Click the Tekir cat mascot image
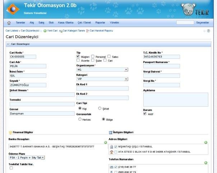This screenshot has width=217, height=173. [189, 9]
